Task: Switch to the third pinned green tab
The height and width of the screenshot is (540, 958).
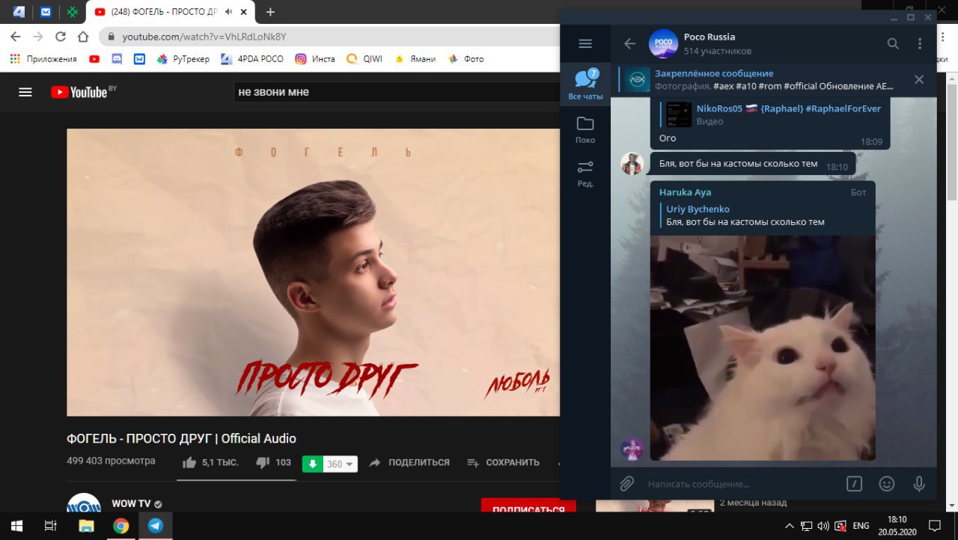Action: click(x=72, y=12)
